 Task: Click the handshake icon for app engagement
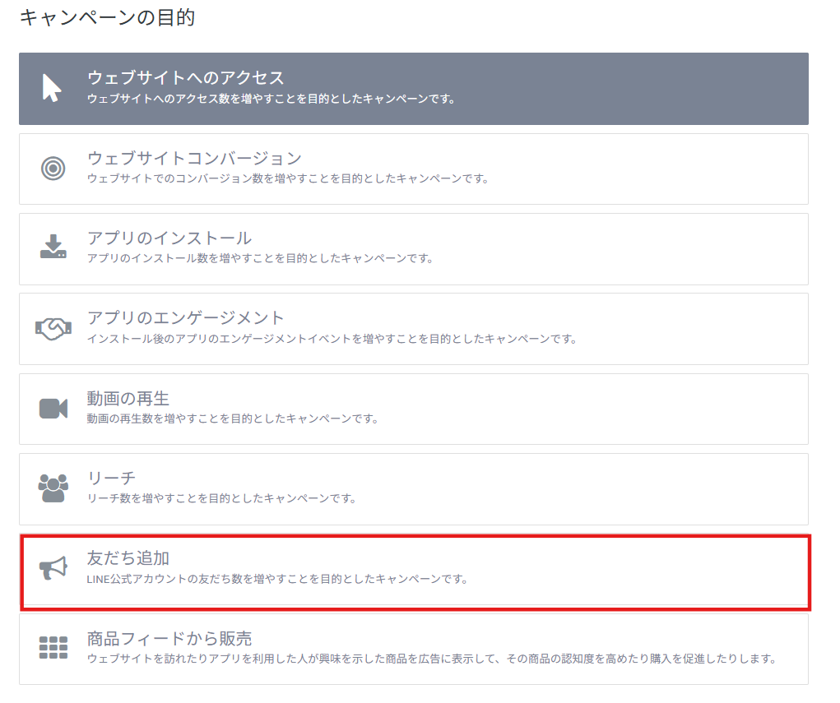pos(53,328)
